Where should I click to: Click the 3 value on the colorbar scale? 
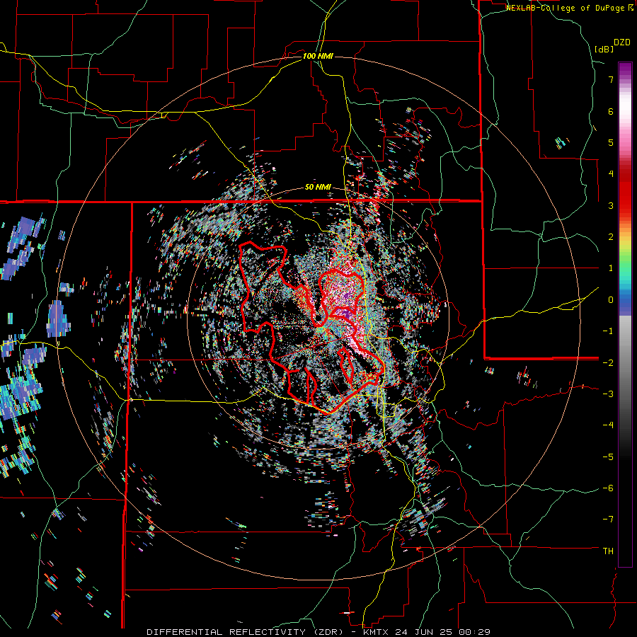point(611,205)
